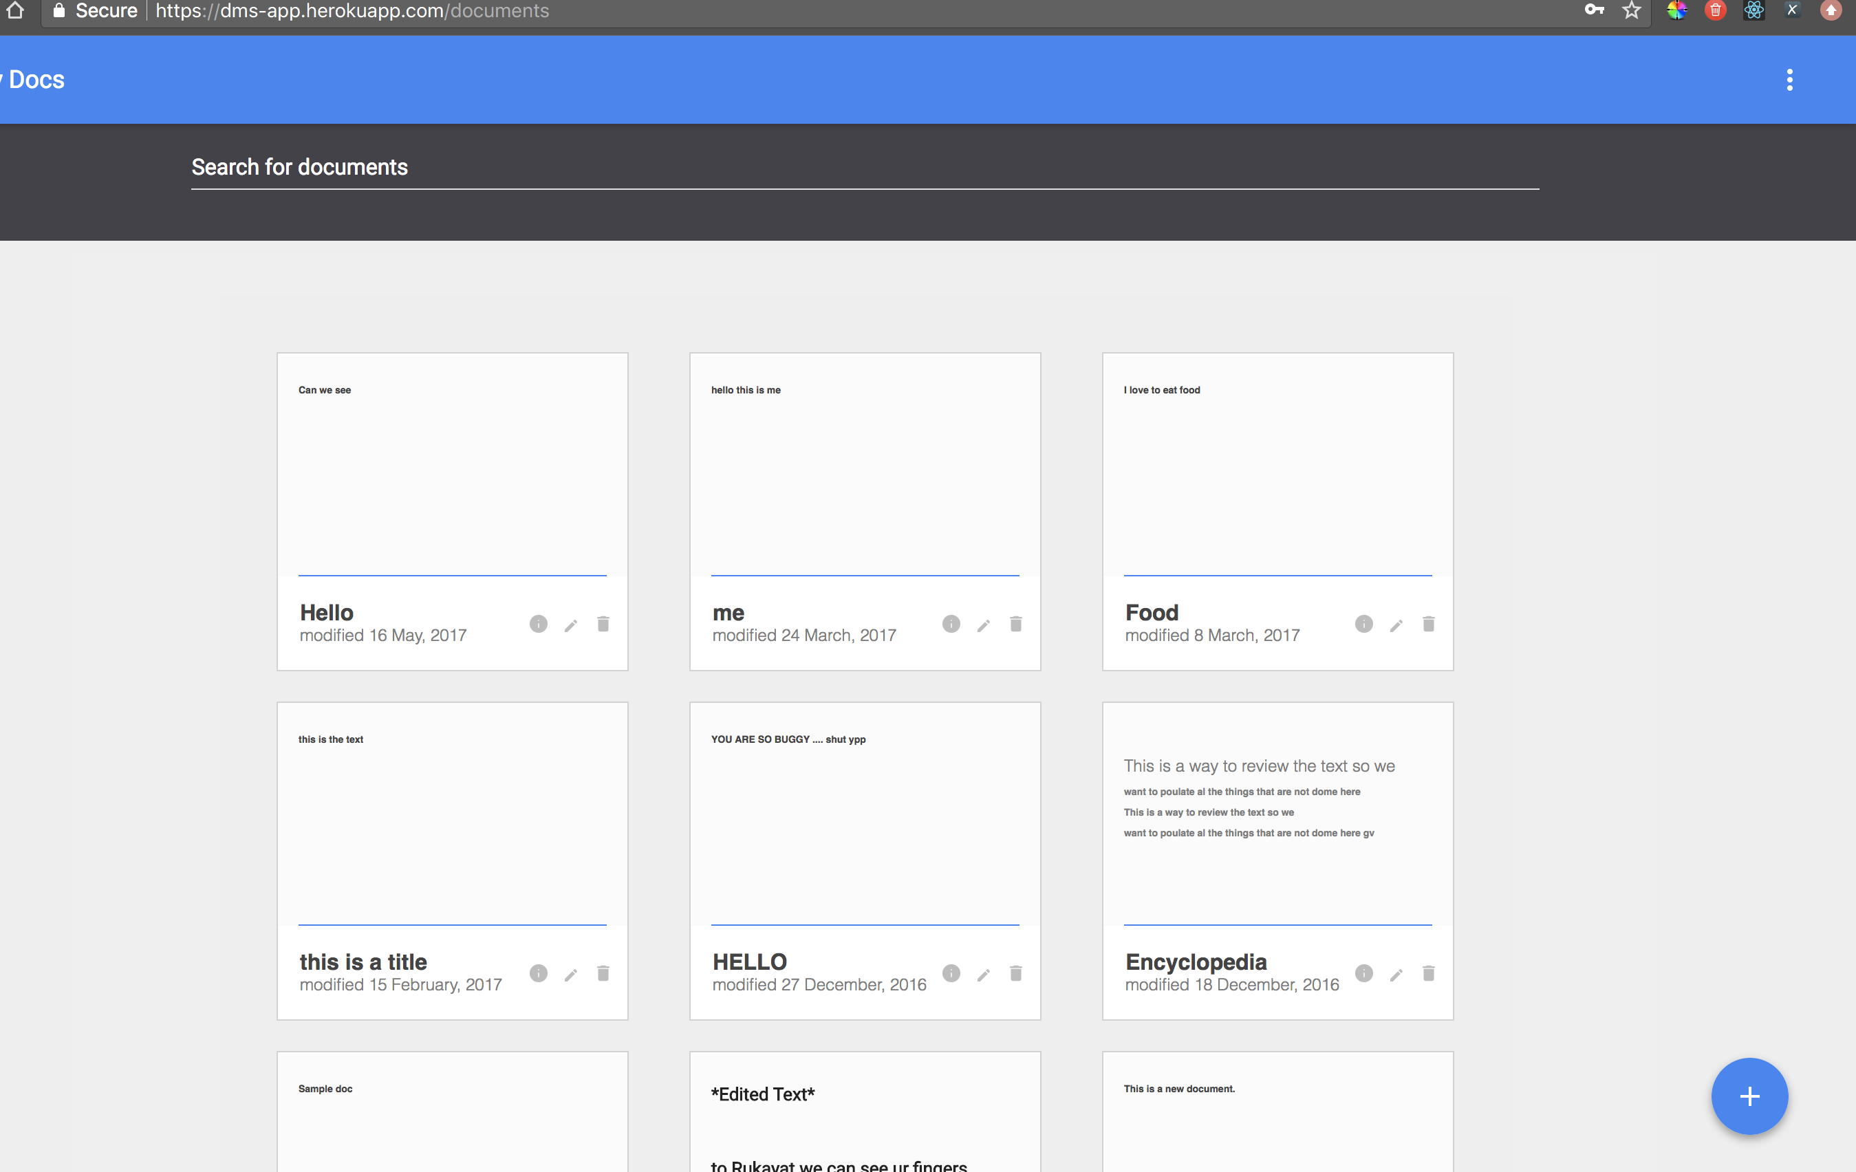
Task: Open the React DevTools extension icon
Action: point(1753,10)
